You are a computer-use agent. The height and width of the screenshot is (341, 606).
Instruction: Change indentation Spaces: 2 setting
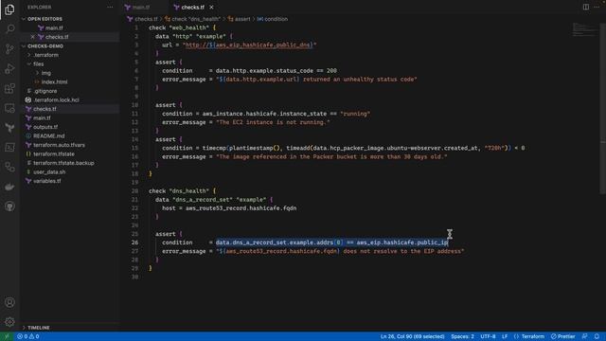coord(462,336)
